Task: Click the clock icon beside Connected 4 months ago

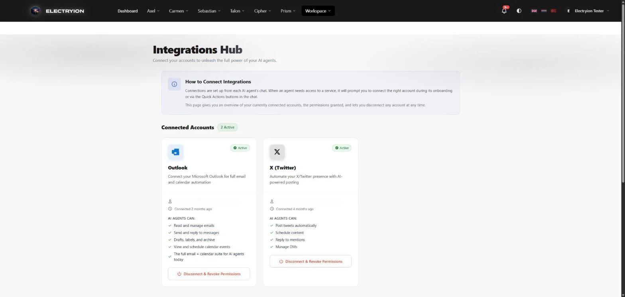Action: point(272,209)
